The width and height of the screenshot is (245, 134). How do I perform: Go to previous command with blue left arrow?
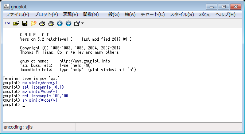point(60,23)
